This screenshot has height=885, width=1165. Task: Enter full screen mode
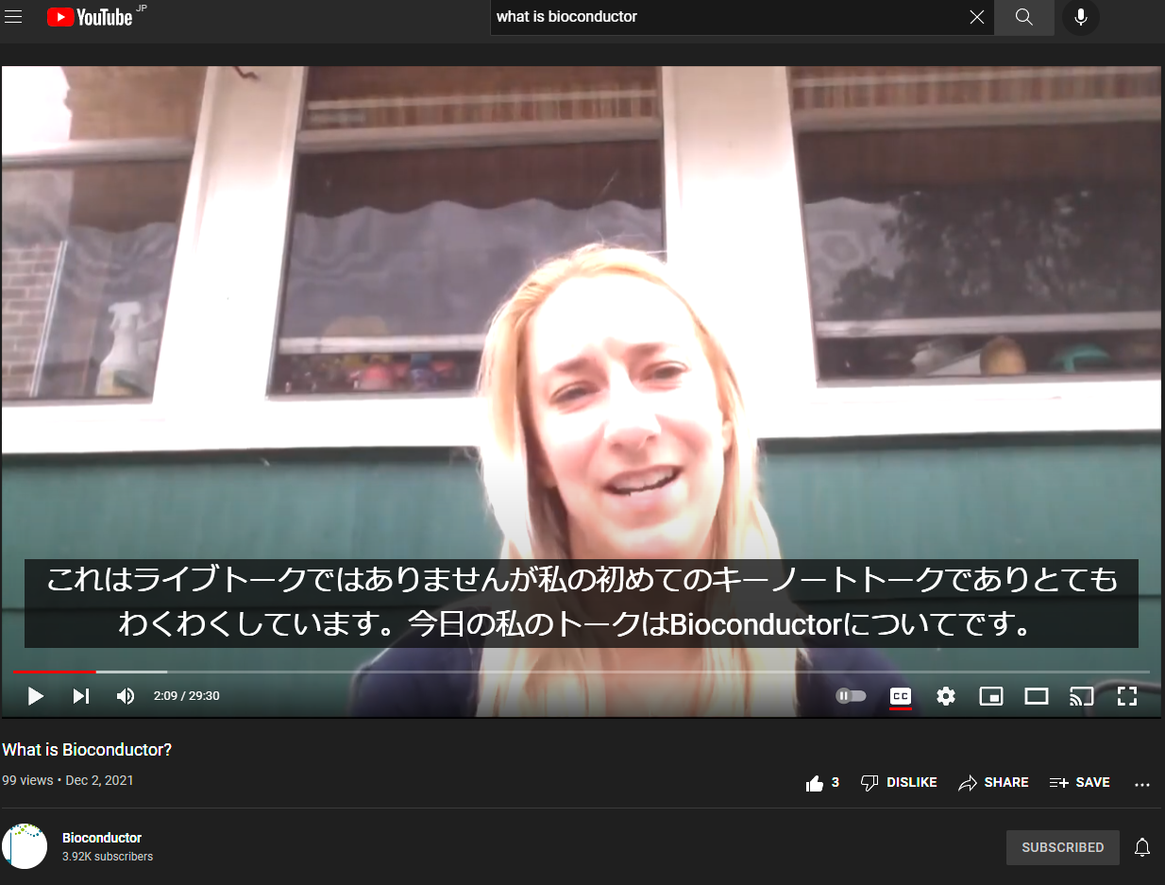coord(1126,696)
